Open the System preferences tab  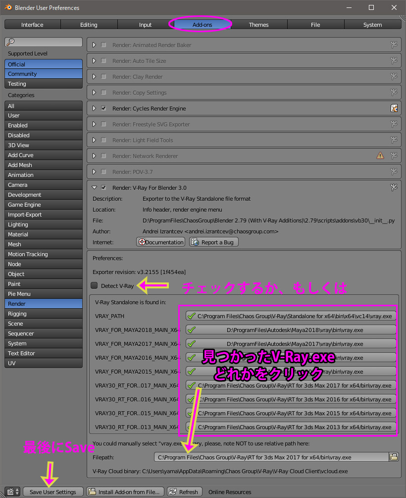pos(373,25)
